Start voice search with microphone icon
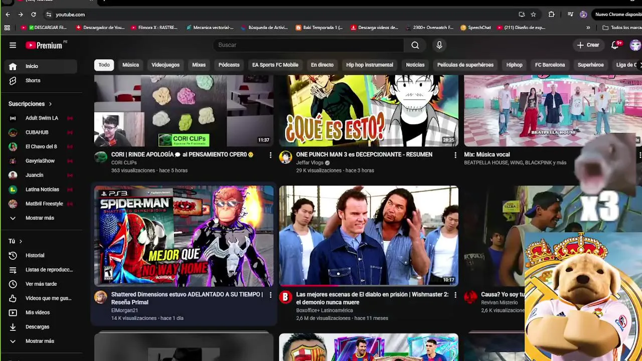The height and width of the screenshot is (361, 642). pos(439,45)
